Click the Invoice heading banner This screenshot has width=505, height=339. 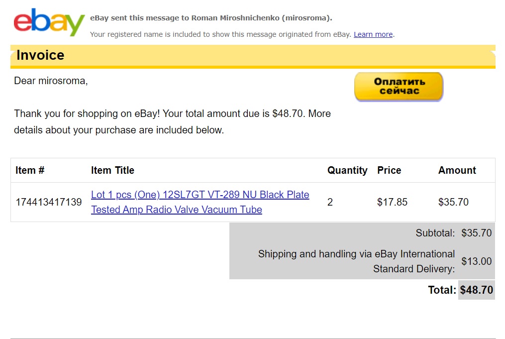tap(40, 55)
